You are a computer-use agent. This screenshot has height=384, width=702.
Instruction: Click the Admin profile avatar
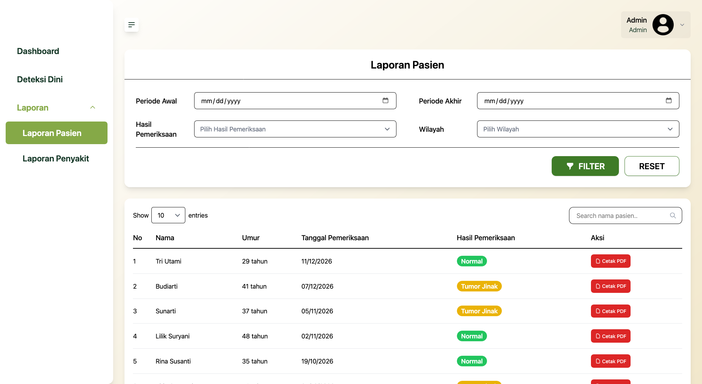click(663, 25)
